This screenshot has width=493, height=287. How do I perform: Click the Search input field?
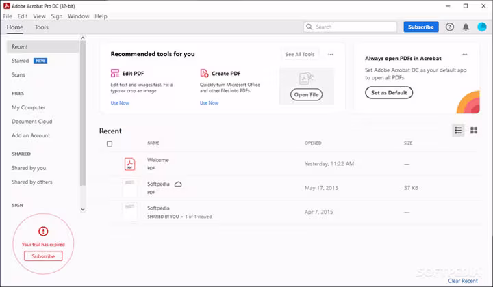pos(350,27)
